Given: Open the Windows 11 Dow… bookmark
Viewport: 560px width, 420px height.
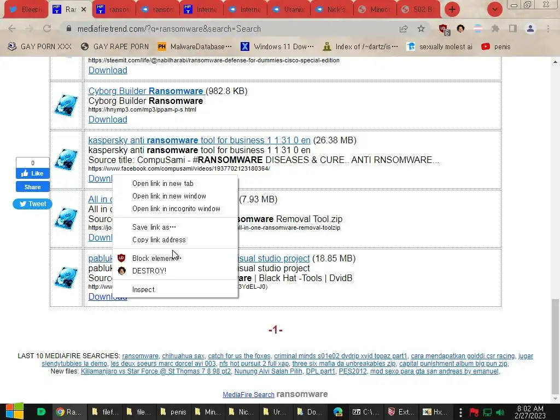Looking at the screenshot, I should click(277, 46).
